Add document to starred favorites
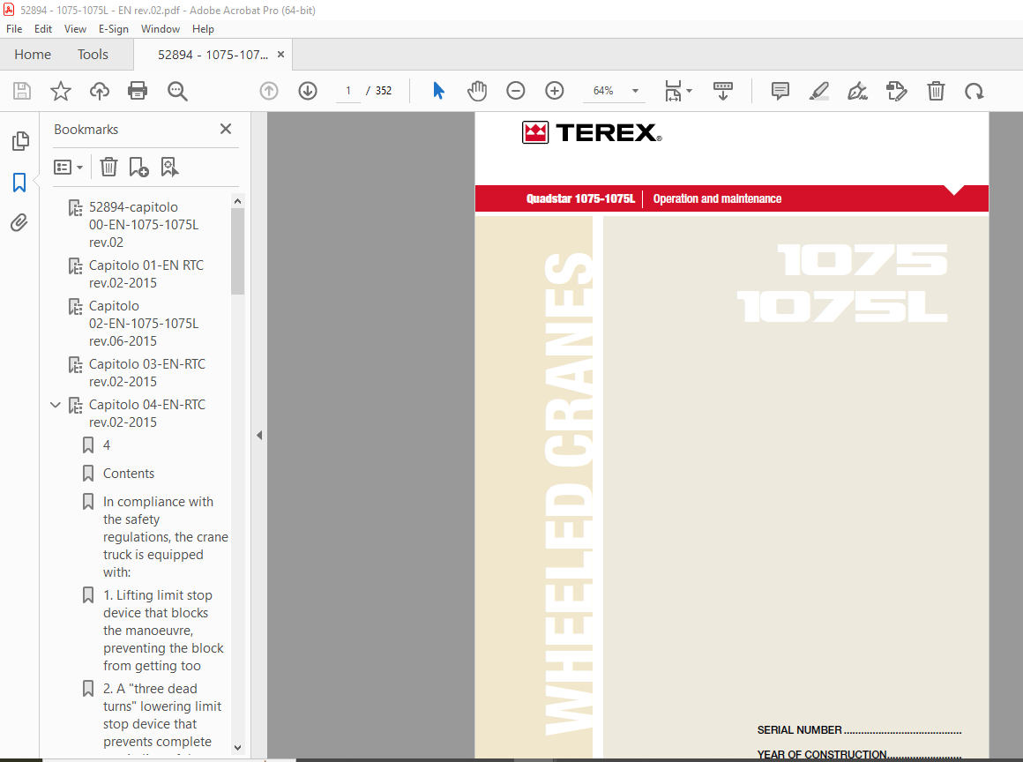The width and height of the screenshot is (1023, 762). click(x=61, y=91)
